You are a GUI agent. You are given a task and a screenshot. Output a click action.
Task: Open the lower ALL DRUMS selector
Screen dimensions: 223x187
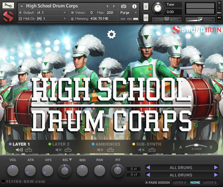click(x=181, y=175)
